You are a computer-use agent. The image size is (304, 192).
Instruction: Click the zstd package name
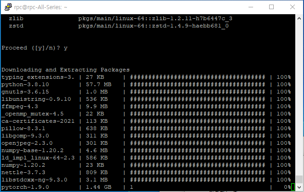click(16, 26)
